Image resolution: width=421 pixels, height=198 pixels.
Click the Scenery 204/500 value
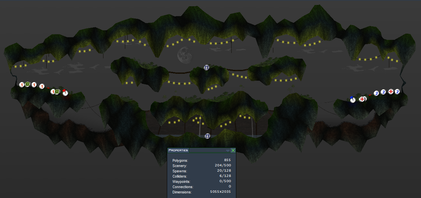pyautogui.click(x=223, y=166)
